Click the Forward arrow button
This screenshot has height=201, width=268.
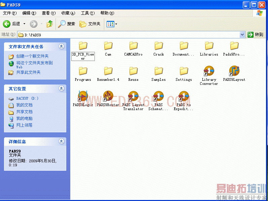click(x=34, y=24)
